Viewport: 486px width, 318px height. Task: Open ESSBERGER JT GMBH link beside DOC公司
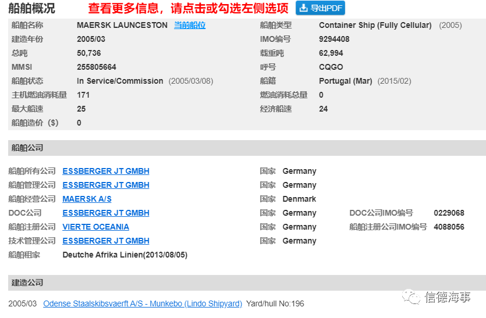click(106, 213)
